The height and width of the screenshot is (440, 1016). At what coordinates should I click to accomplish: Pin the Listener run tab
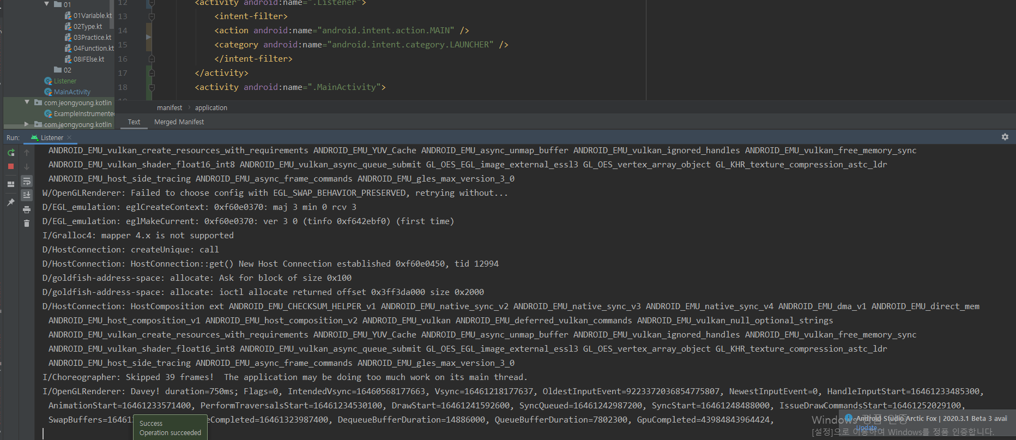coord(11,202)
